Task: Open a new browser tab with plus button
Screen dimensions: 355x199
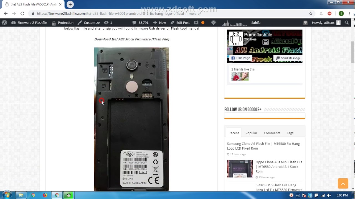Action: (70, 4)
